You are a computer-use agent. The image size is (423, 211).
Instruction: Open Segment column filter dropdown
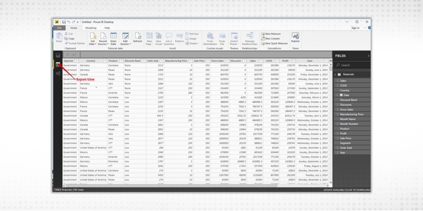click(x=77, y=61)
